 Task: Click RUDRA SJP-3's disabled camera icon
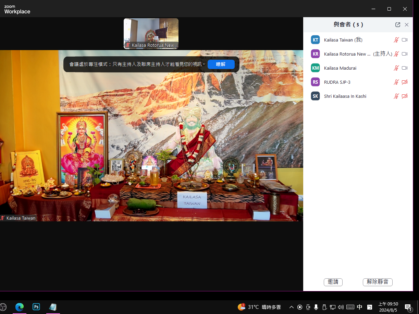405,82
